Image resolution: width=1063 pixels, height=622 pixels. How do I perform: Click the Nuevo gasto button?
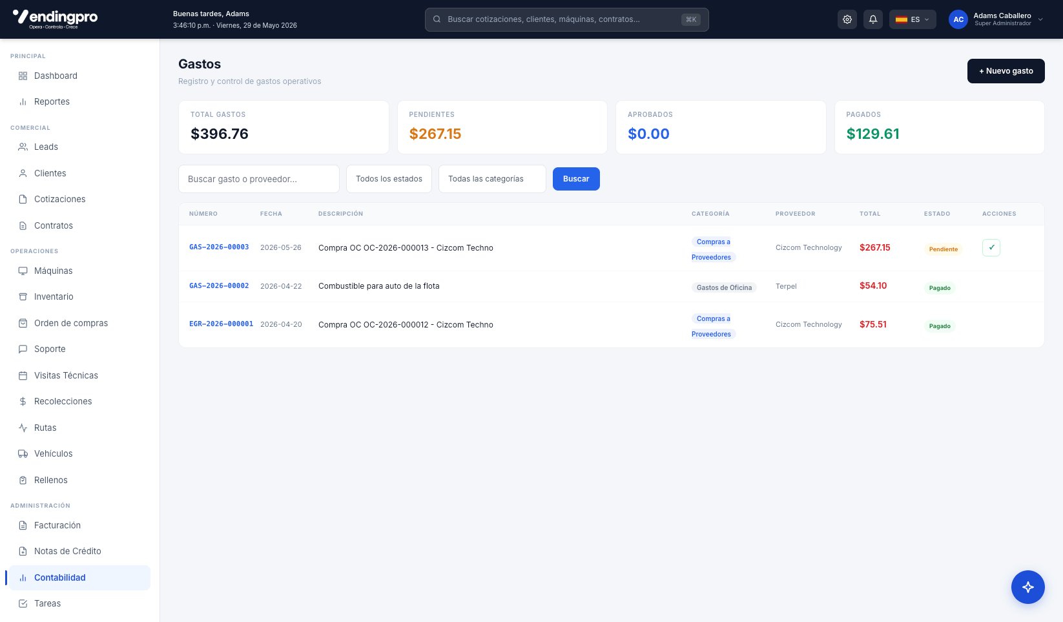coord(1006,71)
